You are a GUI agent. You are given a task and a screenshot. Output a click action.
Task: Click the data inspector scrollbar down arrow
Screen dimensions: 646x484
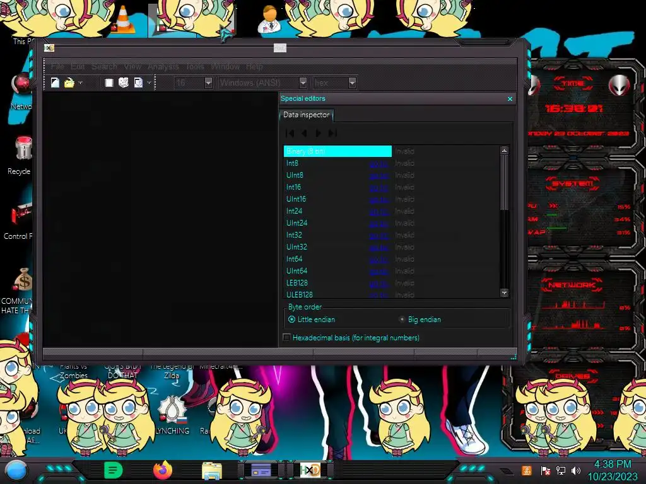coord(504,292)
